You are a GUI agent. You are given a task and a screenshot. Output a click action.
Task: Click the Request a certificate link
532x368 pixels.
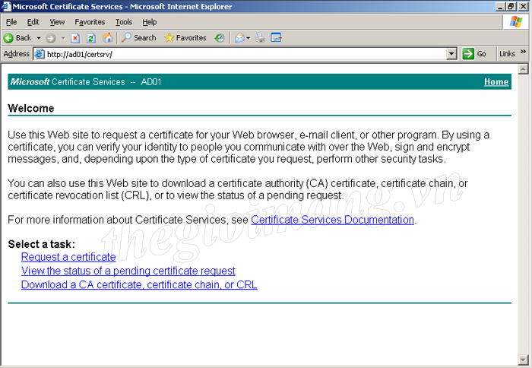(68, 257)
